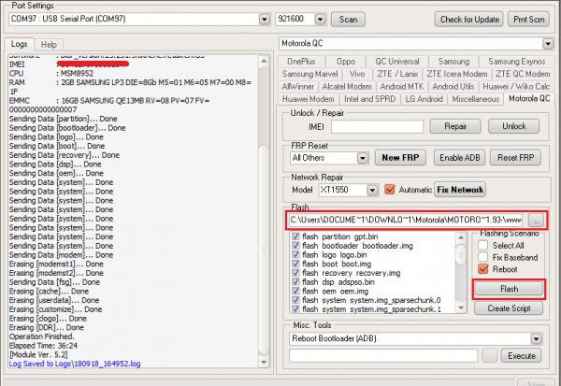Click the Scan button
The height and width of the screenshot is (386, 561).
348,20
